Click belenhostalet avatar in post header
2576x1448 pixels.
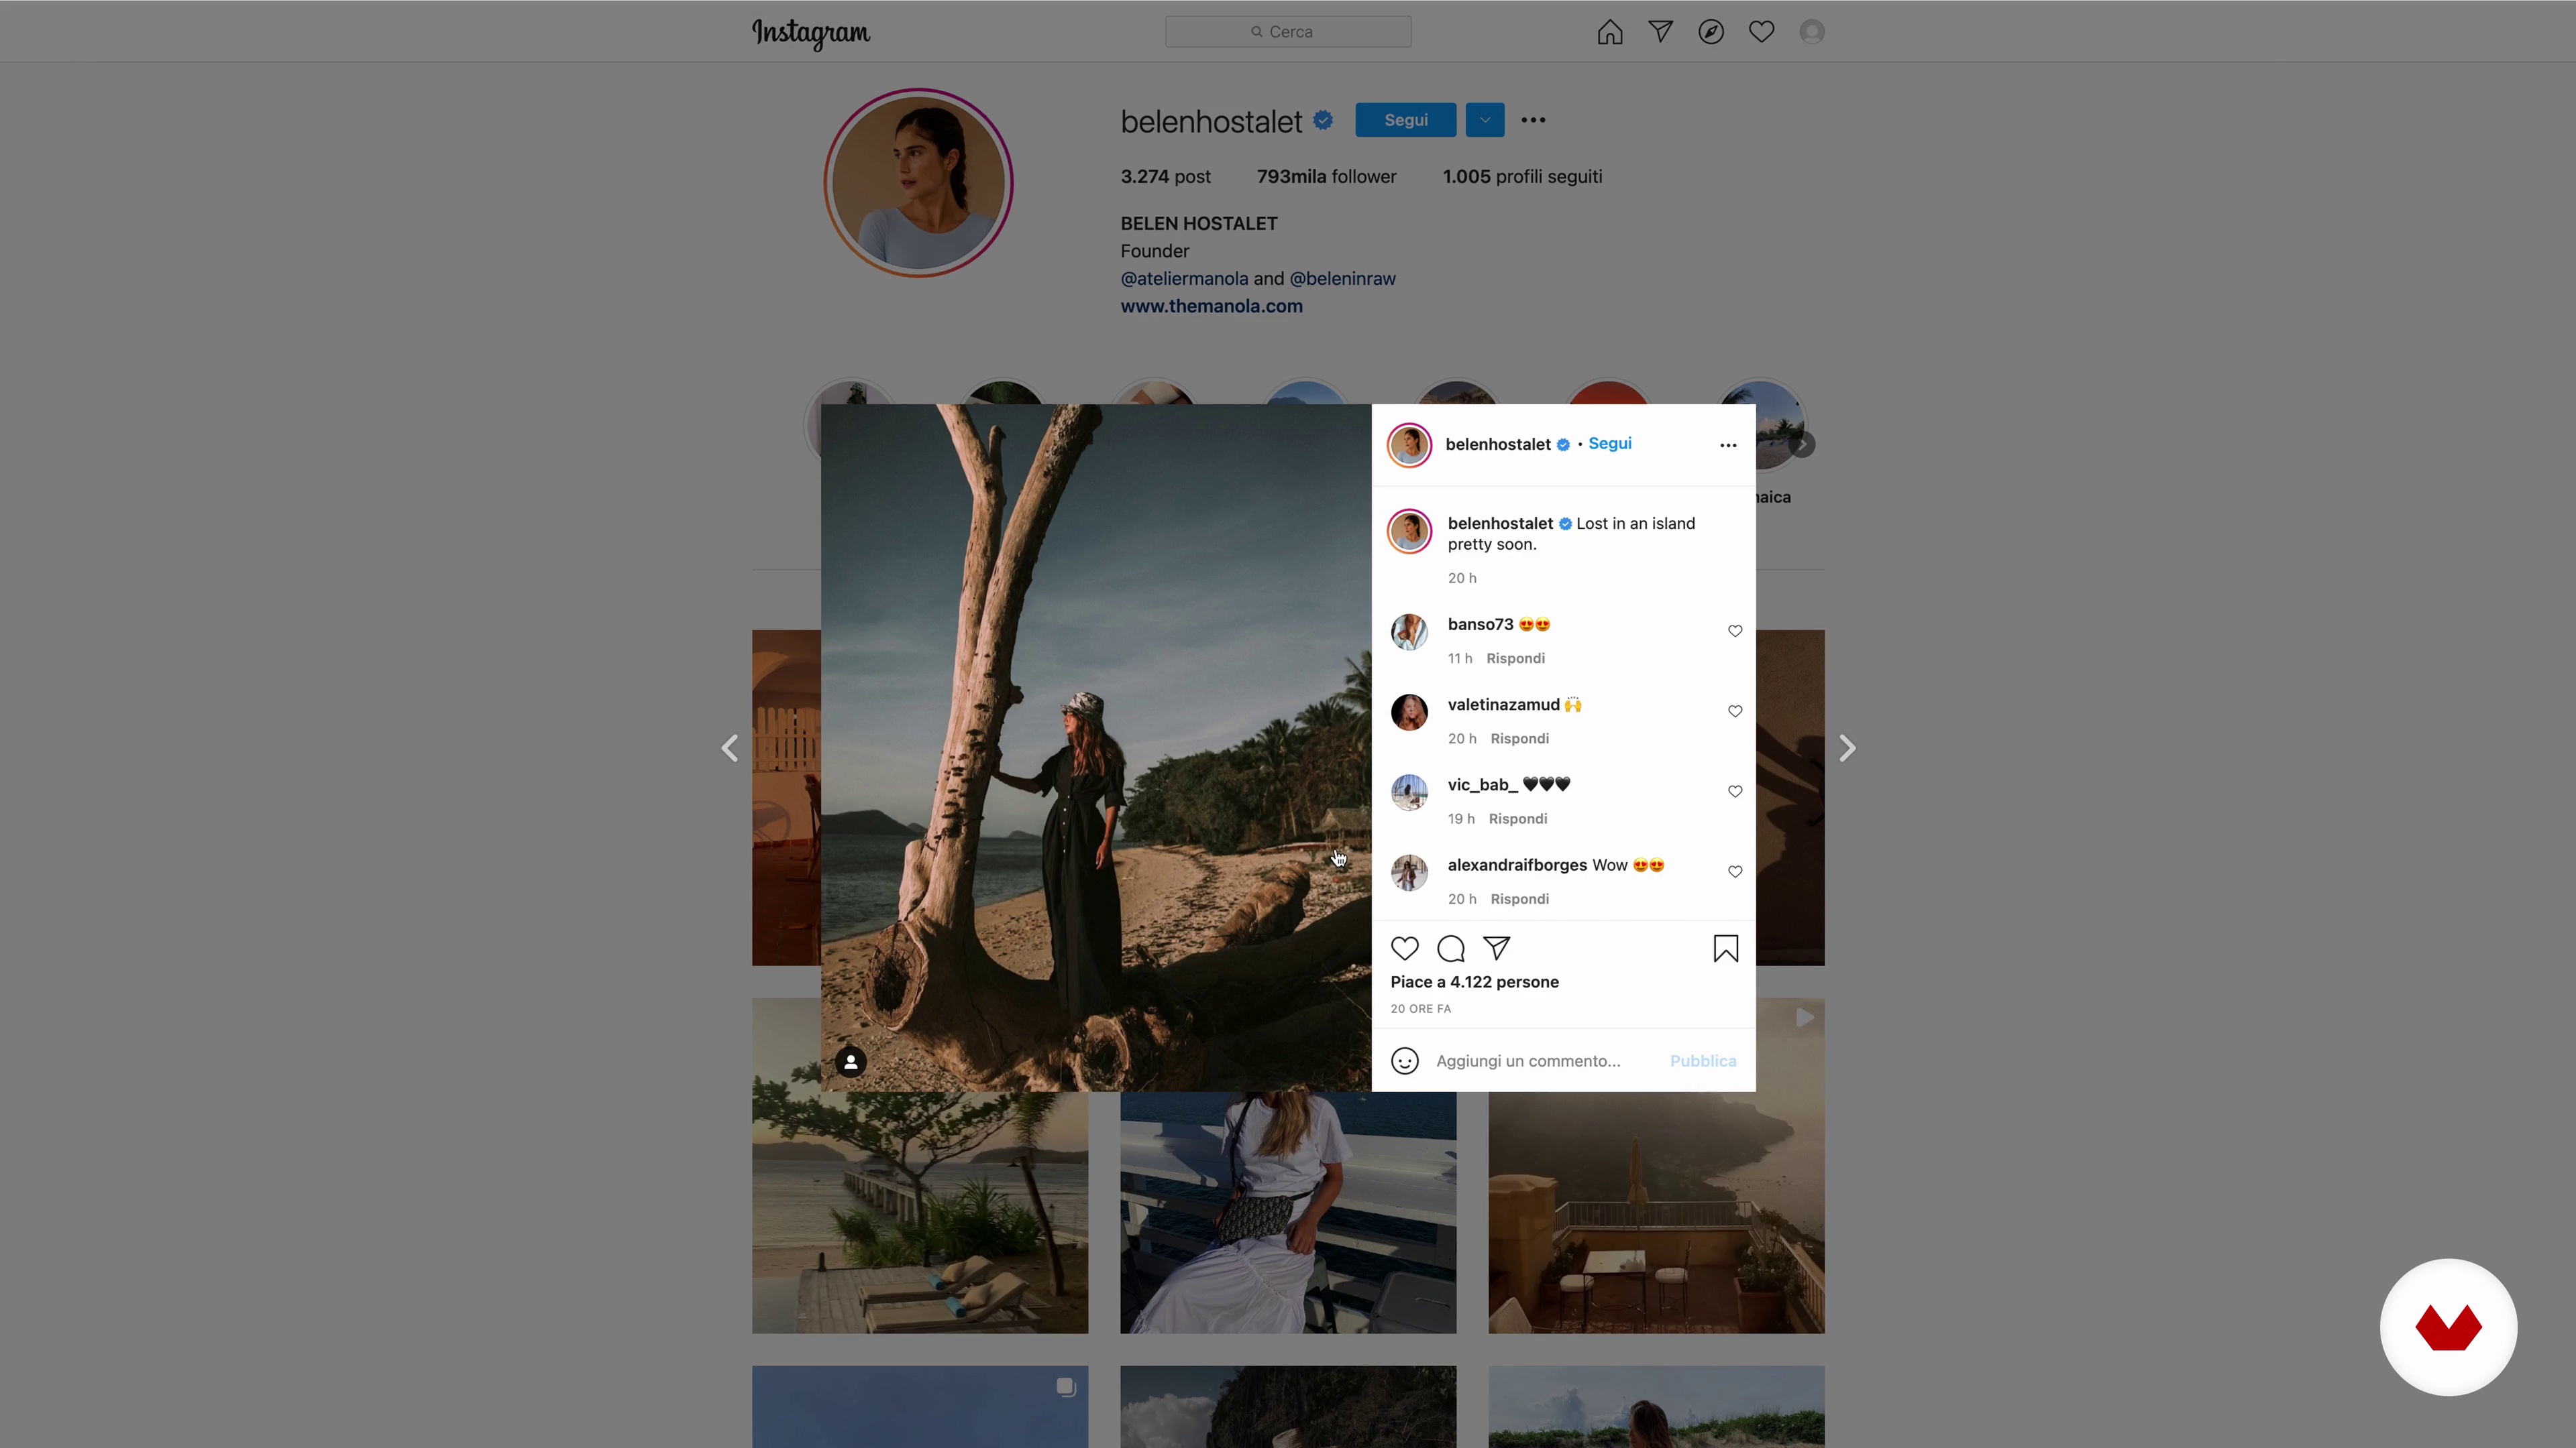pyautogui.click(x=1409, y=446)
